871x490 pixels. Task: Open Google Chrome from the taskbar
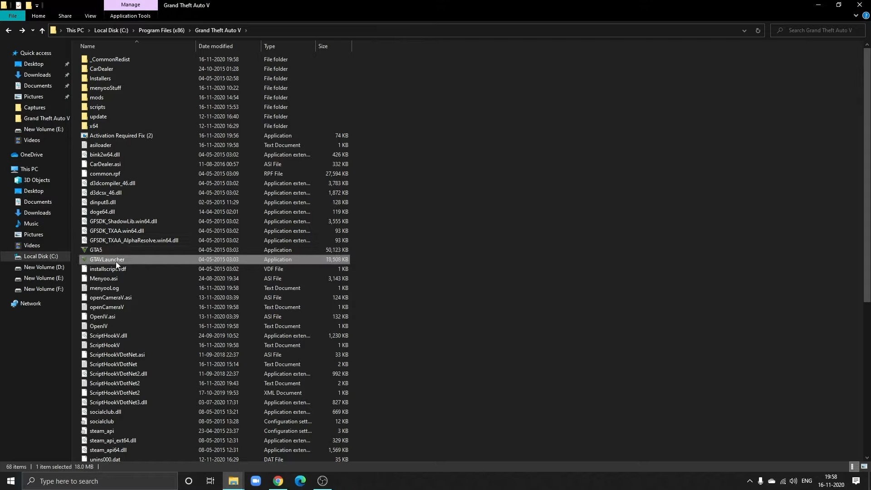[278, 481]
